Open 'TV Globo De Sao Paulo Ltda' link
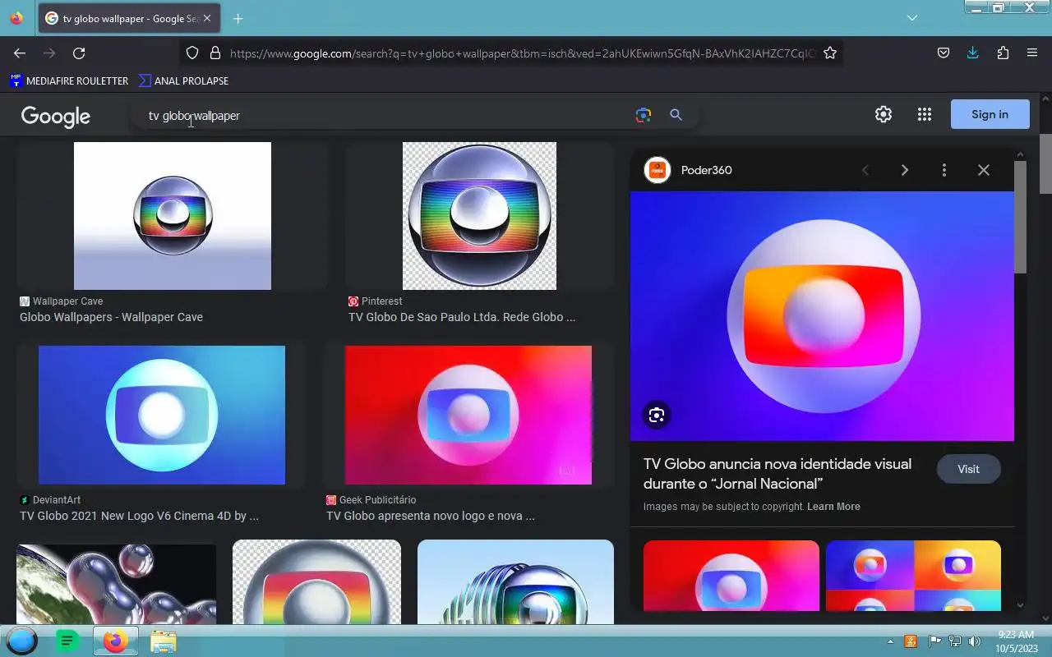 [462, 317]
